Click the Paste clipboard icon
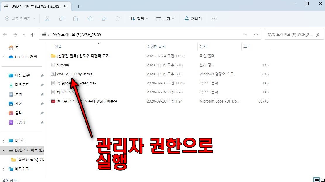This screenshot has width=325, height=182. pyautogui.click(x=75, y=19)
